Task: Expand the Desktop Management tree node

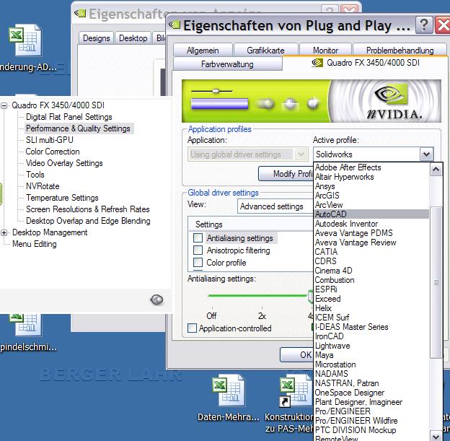Action: click(4, 232)
